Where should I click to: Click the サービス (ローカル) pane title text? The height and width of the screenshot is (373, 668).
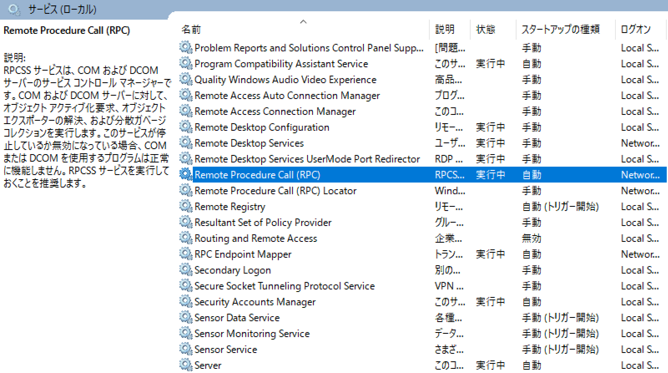click(x=62, y=10)
